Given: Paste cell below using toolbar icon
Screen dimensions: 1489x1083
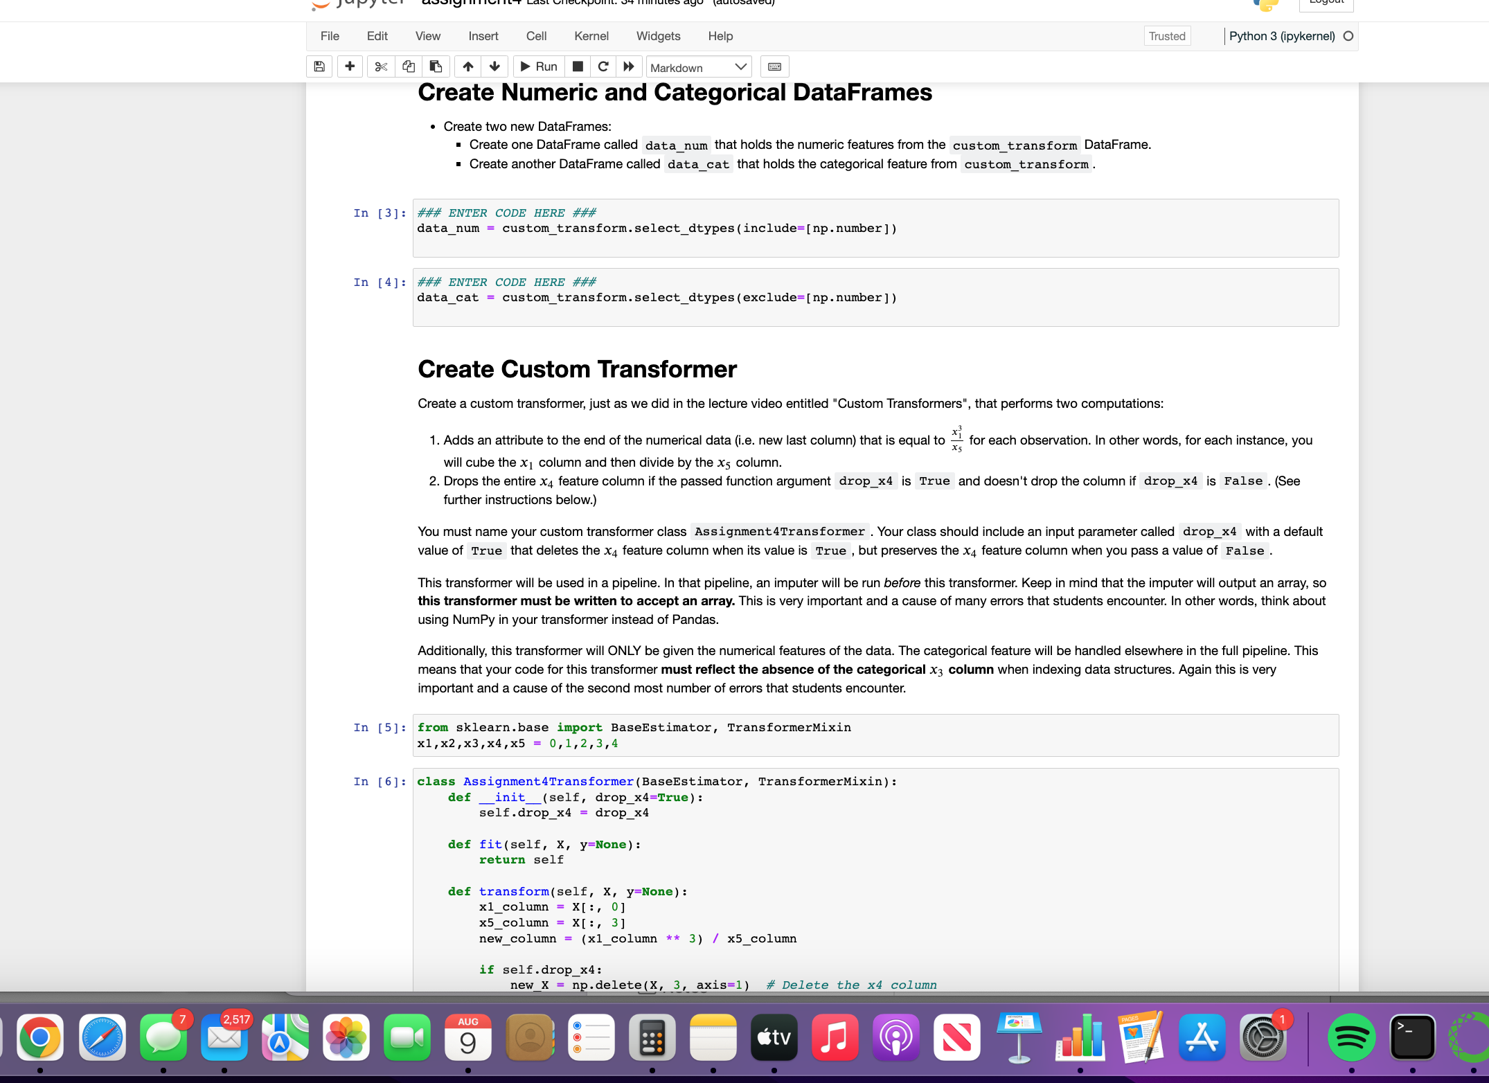Looking at the screenshot, I should tap(436, 66).
